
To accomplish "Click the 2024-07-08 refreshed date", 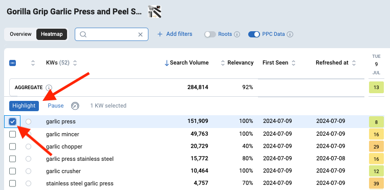I will (331, 158).
